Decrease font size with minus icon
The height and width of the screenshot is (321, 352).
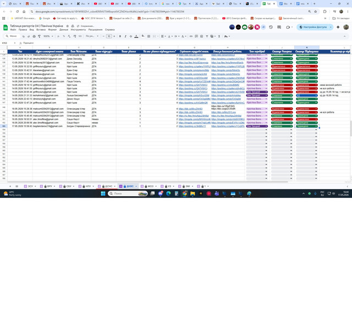[x=103, y=36]
